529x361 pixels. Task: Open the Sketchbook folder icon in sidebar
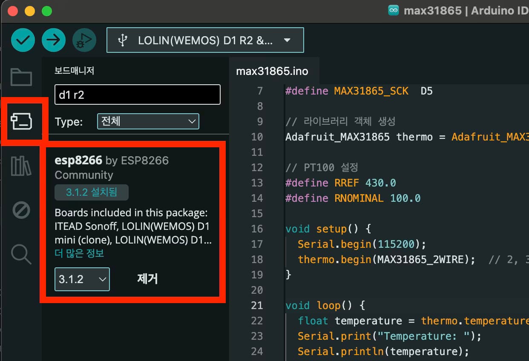click(x=21, y=77)
